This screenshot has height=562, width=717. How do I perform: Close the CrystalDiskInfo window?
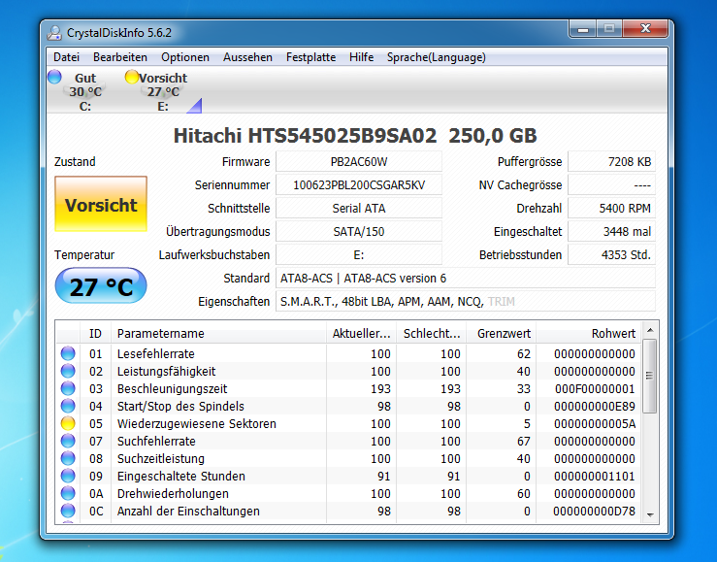click(x=645, y=29)
